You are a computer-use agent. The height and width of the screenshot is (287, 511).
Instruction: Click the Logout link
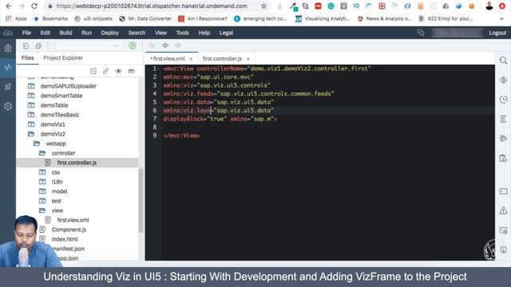click(497, 33)
